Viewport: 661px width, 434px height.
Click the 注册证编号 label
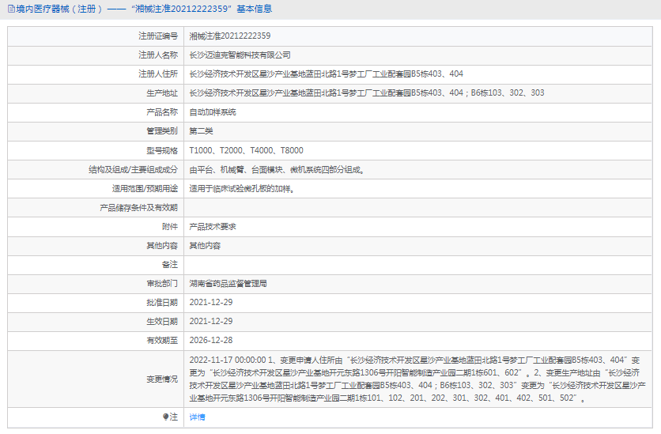[158, 36]
